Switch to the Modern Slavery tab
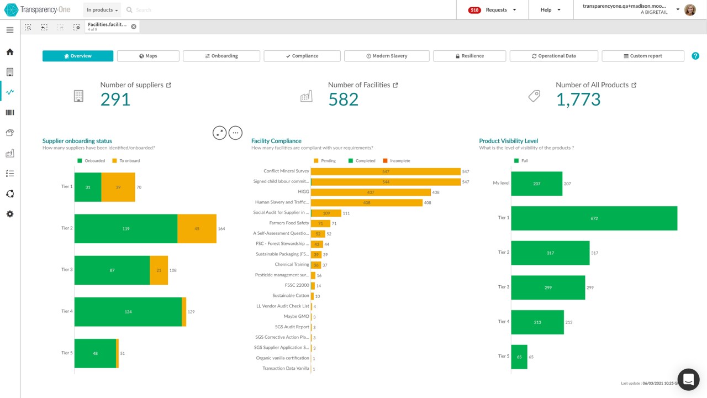Screen dimensions: 707x398 [387, 56]
